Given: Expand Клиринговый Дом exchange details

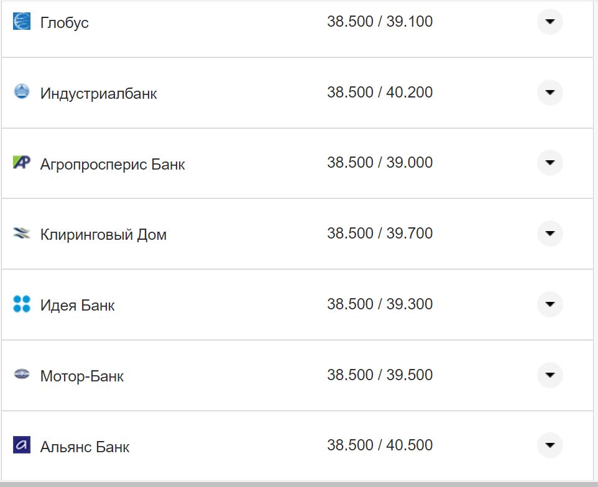Looking at the screenshot, I should point(550,234).
